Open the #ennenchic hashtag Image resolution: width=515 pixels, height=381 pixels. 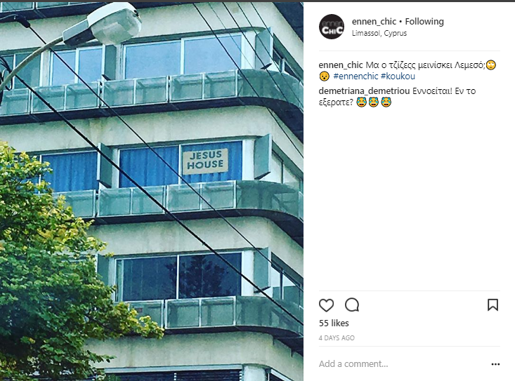tap(356, 76)
